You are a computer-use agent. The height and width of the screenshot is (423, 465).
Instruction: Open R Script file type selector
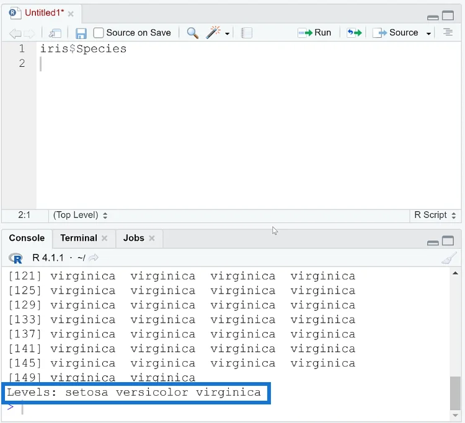tap(435, 215)
